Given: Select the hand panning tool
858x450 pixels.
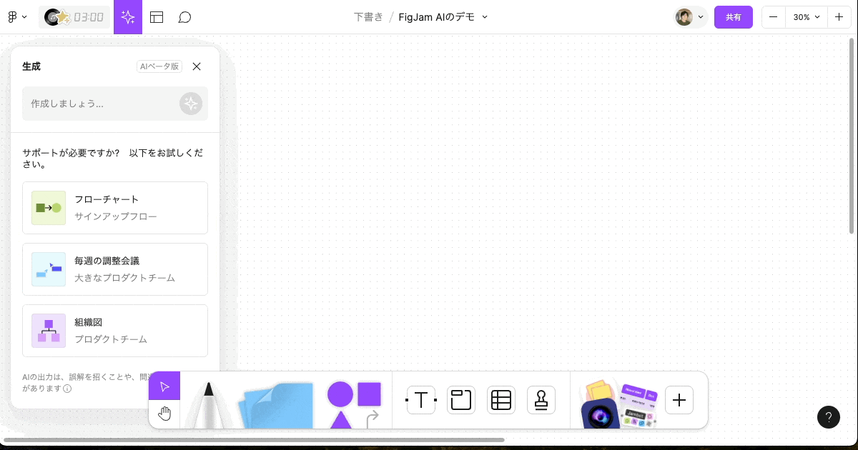Looking at the screenshot, I should pos(164,413).
